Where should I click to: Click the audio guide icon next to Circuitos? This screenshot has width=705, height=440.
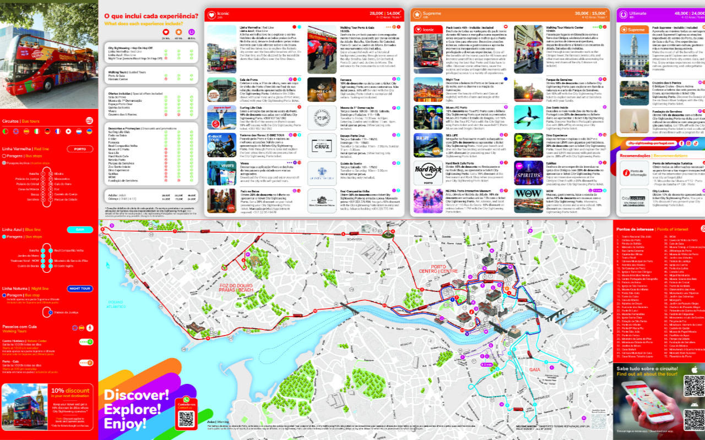point(89,120)
